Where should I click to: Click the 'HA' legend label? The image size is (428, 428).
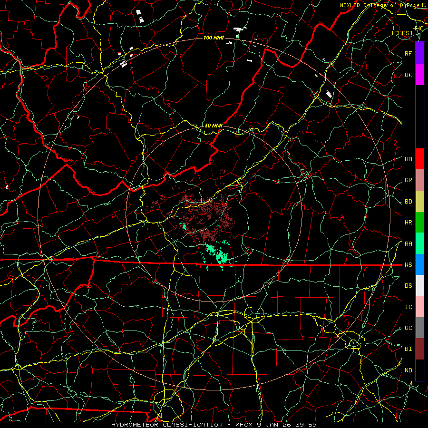pos(408,159)
